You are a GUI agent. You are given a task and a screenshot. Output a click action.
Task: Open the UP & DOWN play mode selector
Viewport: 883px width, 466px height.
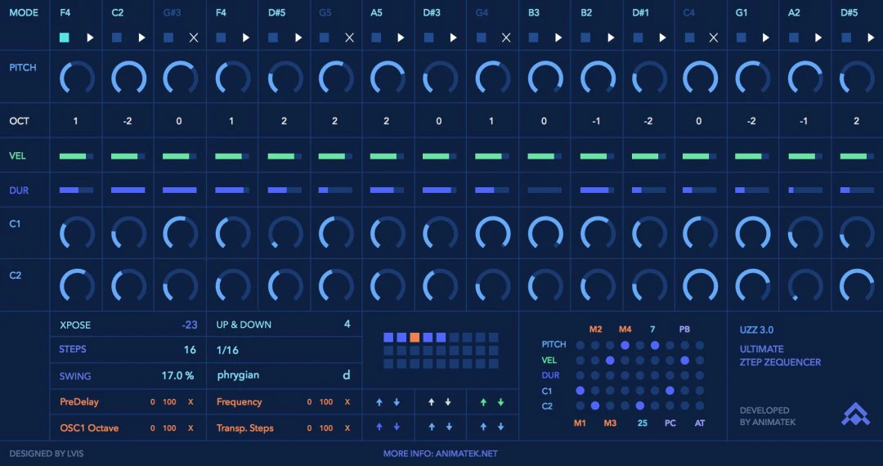pos(244,325)
